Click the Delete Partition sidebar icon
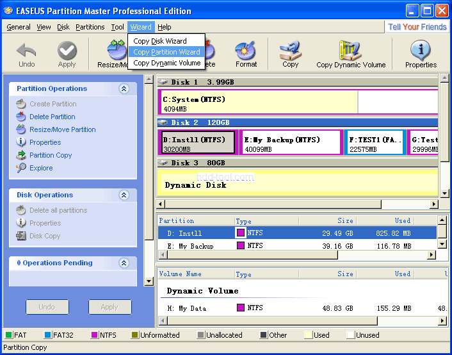Screen dimensions: 452x355 click(20, 117)
